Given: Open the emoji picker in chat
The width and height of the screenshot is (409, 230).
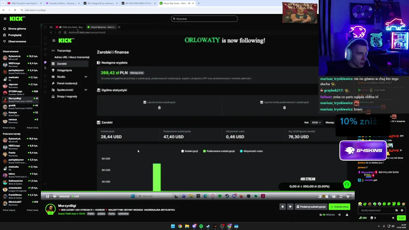Looking at the screenshot, I should point(402,211).
